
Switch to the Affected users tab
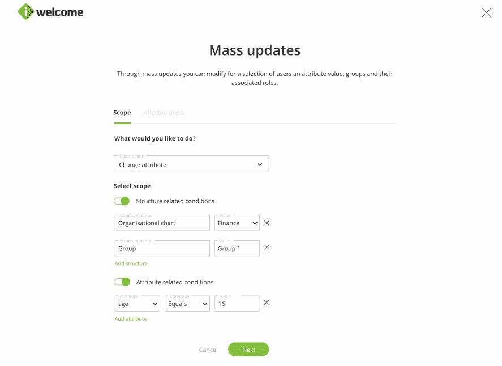click(164, 113)
